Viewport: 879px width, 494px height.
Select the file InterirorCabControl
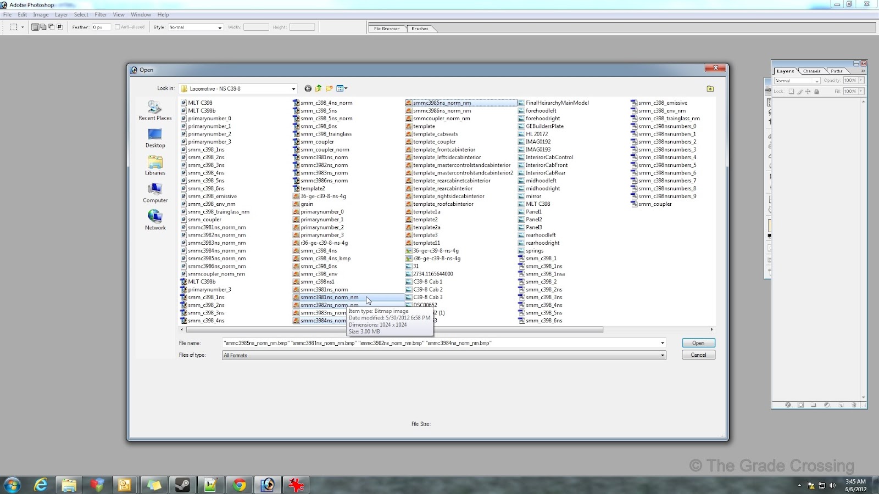coord(545,158)
